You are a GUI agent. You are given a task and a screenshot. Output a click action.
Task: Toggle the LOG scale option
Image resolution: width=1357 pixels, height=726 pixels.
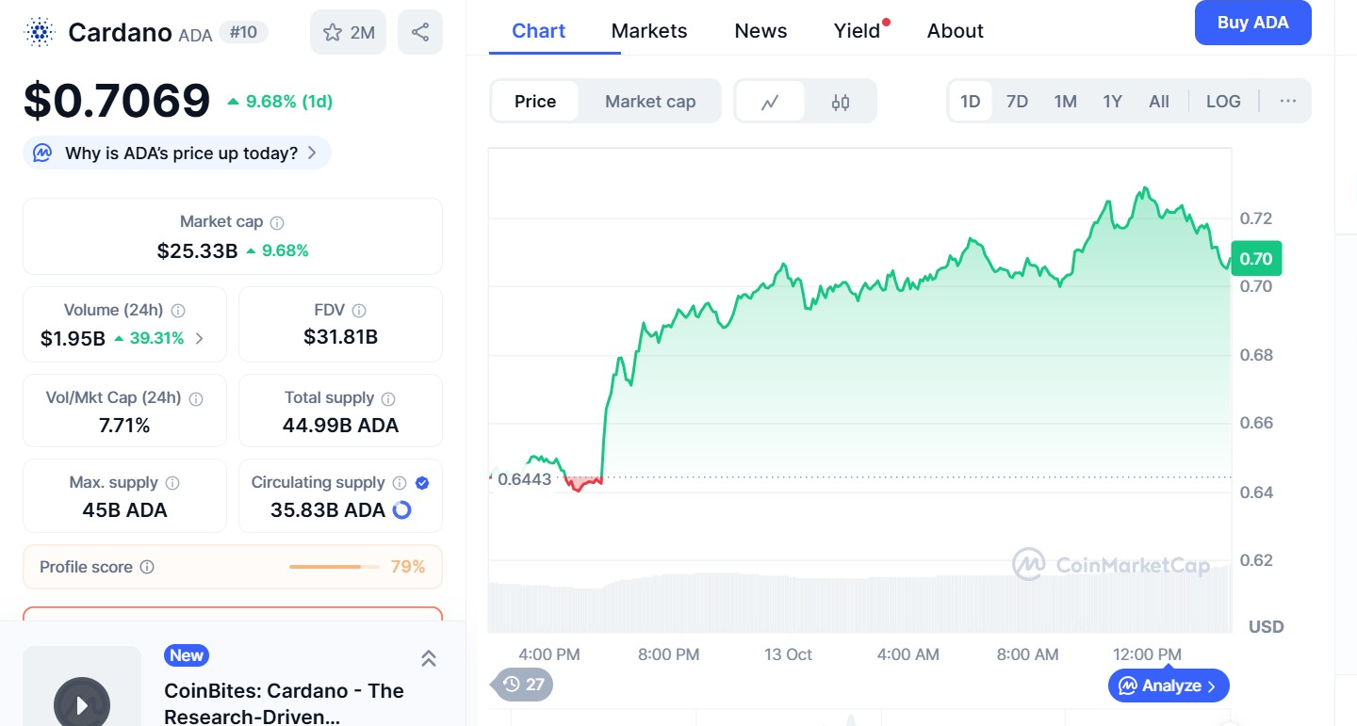(x=1223, y=102)
